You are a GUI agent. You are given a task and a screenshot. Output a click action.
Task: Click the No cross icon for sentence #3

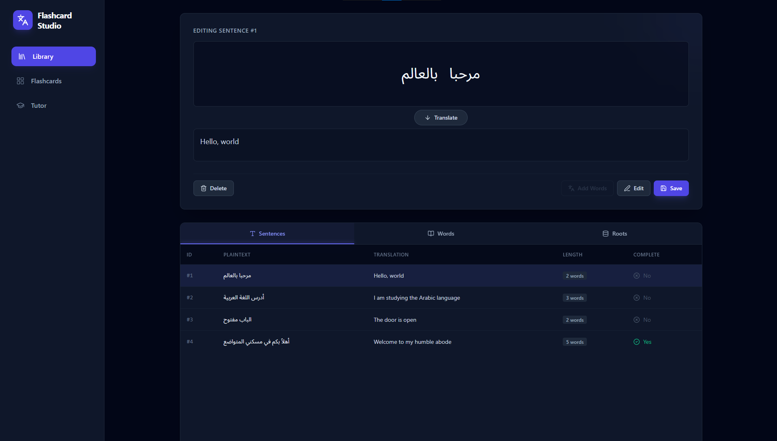637,320
